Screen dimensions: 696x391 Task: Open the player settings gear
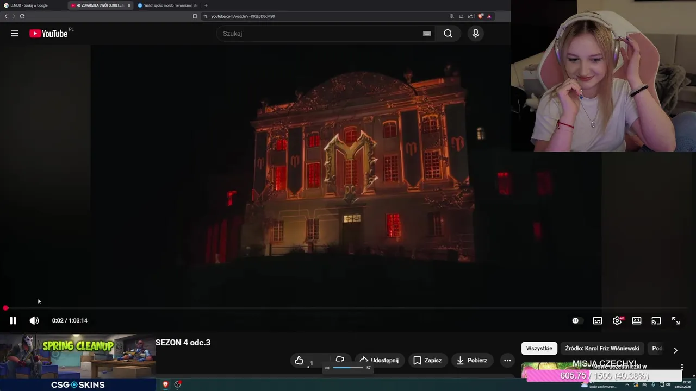point(617,320)
